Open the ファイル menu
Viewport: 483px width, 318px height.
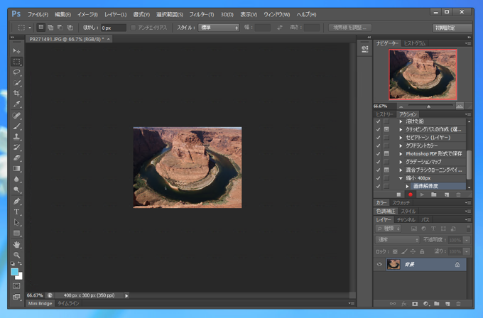tap(38, 14)
